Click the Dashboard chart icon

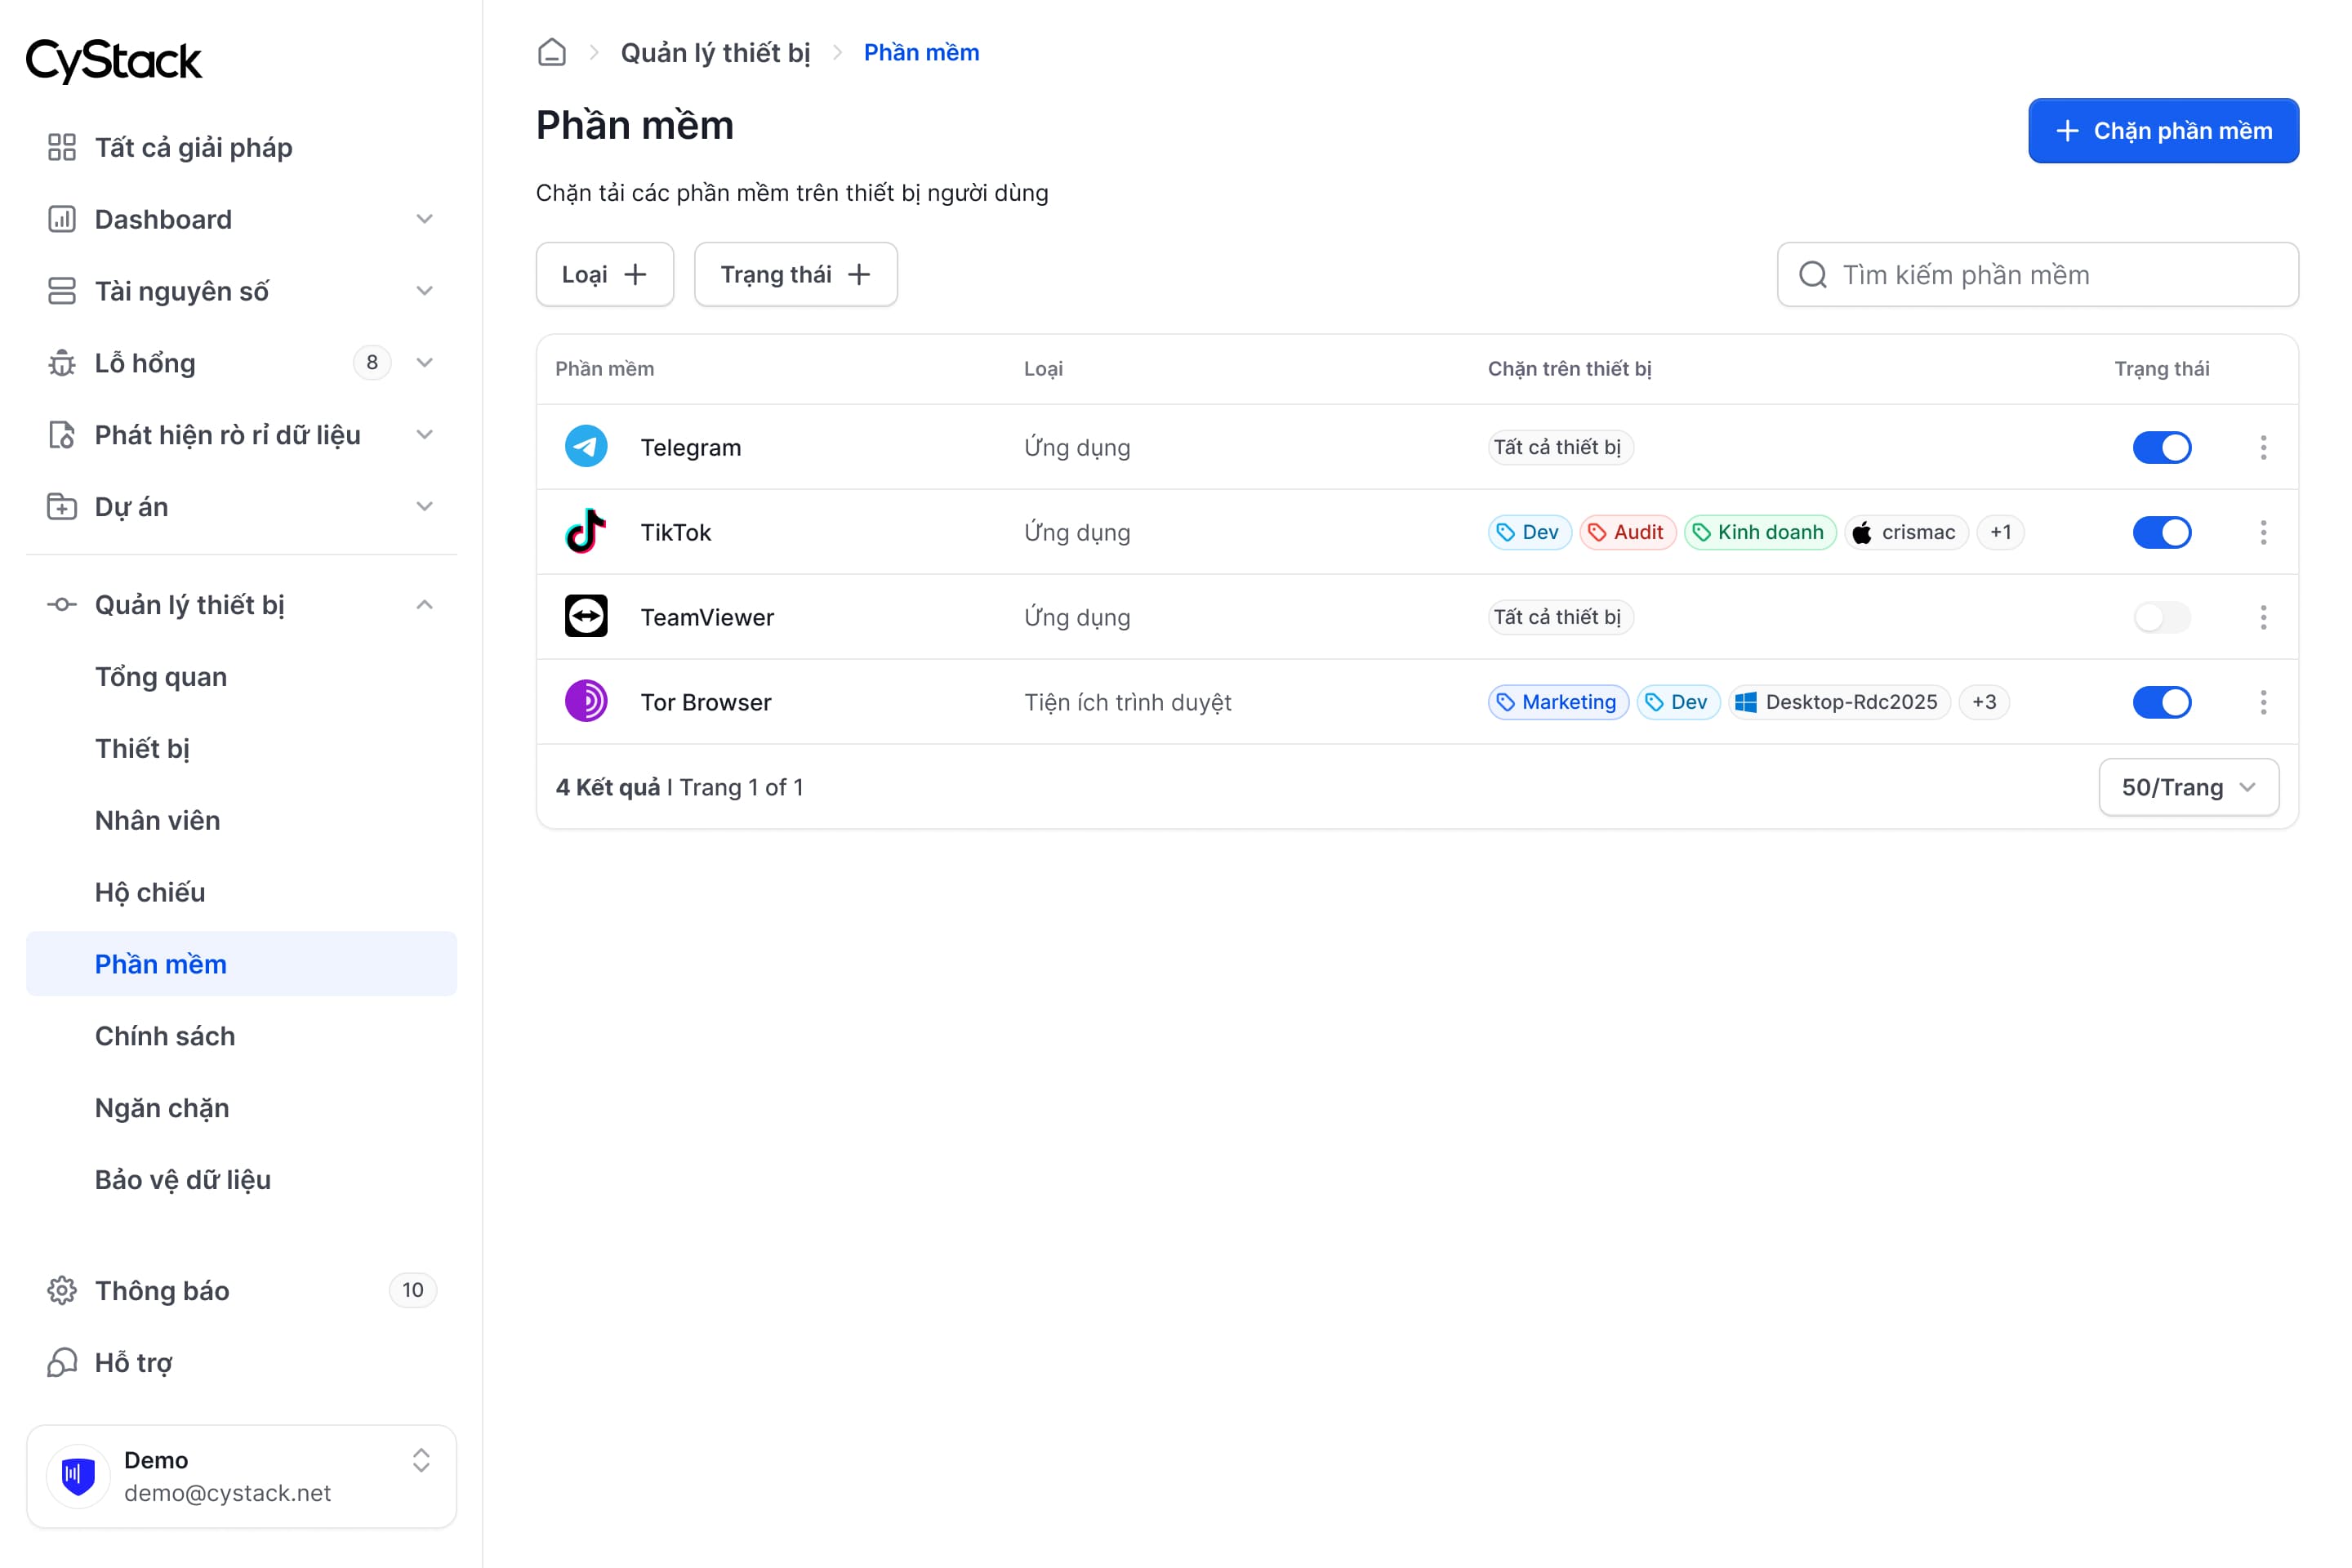point(62,219)
